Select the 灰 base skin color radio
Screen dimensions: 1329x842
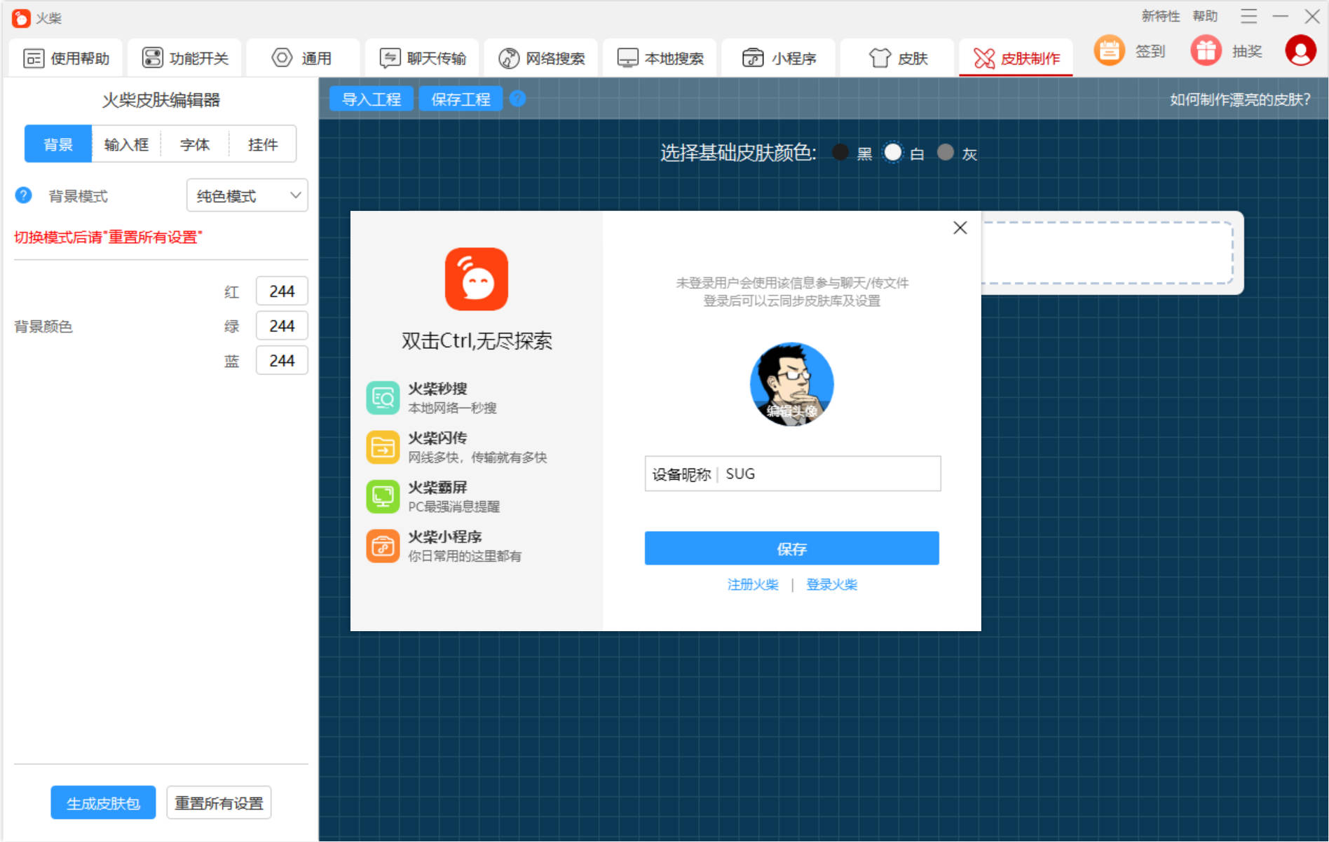tap(946, 152)
